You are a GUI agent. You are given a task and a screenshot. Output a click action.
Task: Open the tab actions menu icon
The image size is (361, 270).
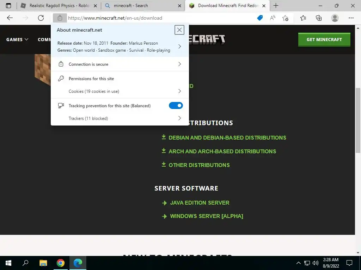tap(8, 6)
